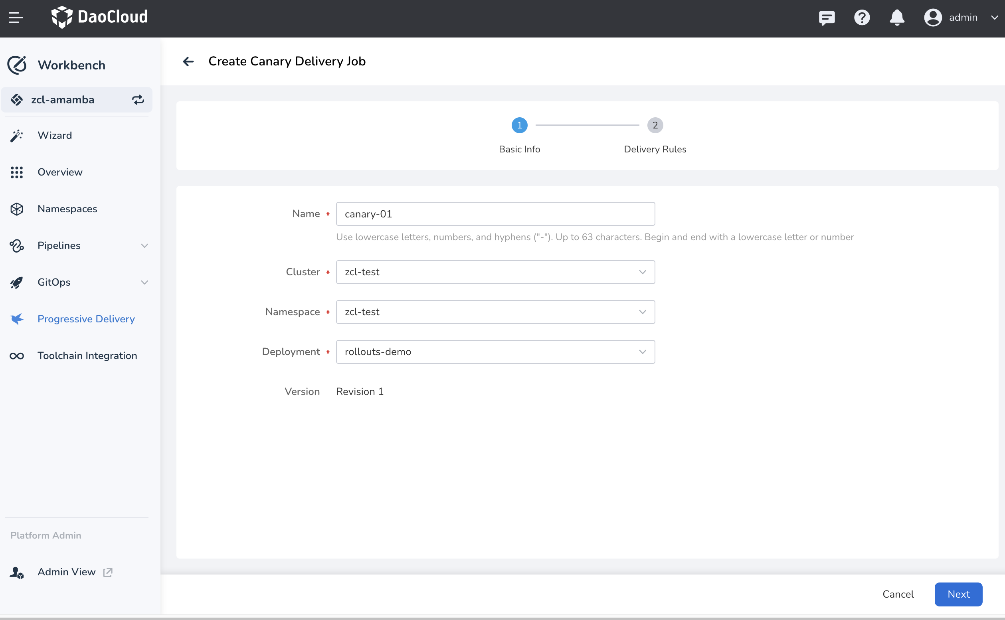Image resolution: width=1005 pixels, height=620 pixels.
Task: Click the Name input field
Action: click(495, 214)
